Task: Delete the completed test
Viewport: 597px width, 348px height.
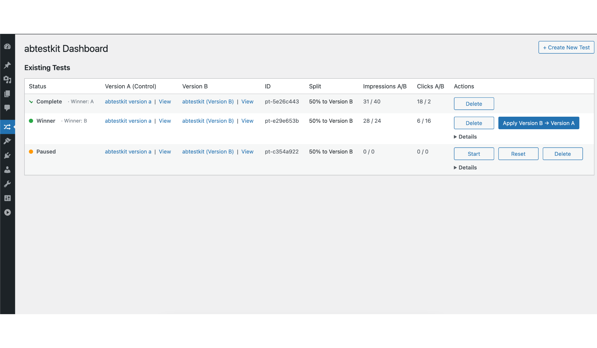Action: (473, 104)
